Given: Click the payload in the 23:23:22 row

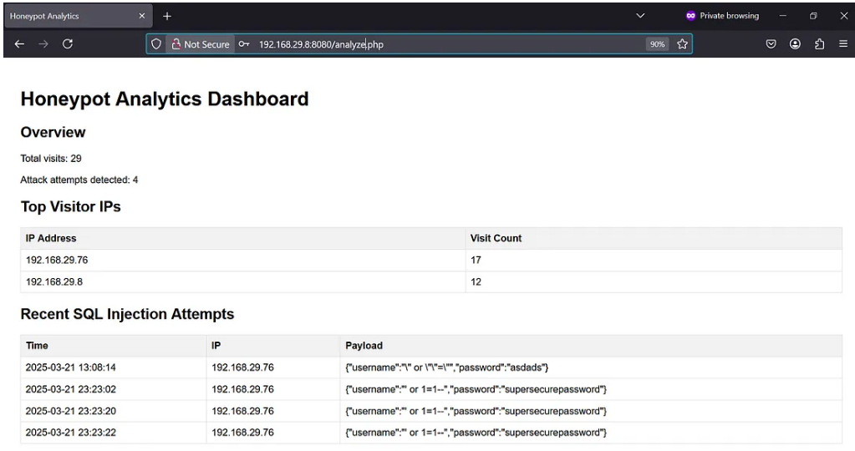Looking at the screenshot, I should click(476, 433).
